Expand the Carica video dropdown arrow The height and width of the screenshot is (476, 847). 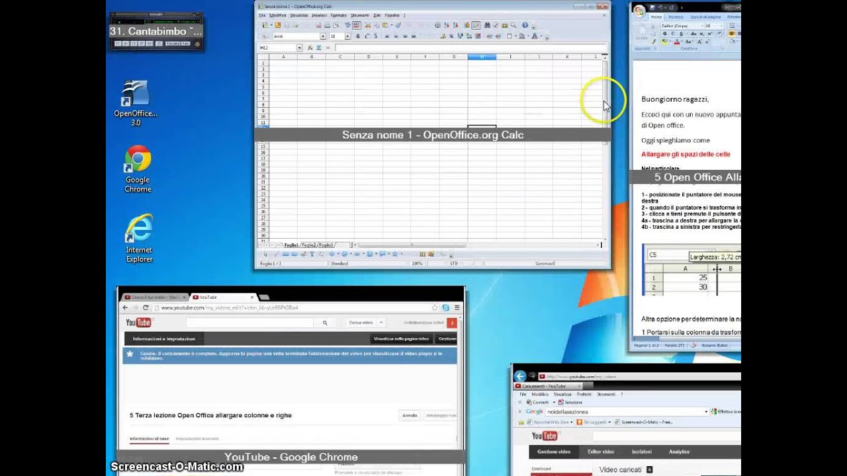click(x=380, y=323)
